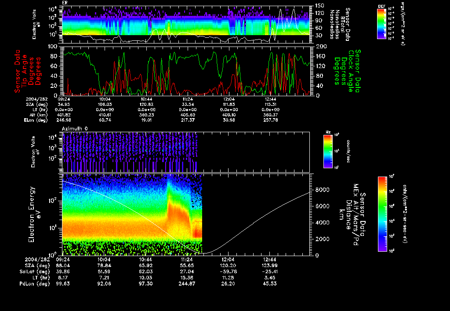450x311 pixels.
Task: Click SolLat value 27.04
Action: pyautogui.click(x=187, y=271)
